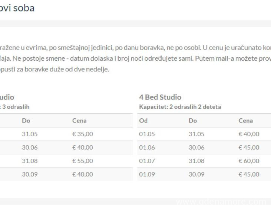Click the 01.05 start date cell
The image size is (271, 209).
click(146, 134)
